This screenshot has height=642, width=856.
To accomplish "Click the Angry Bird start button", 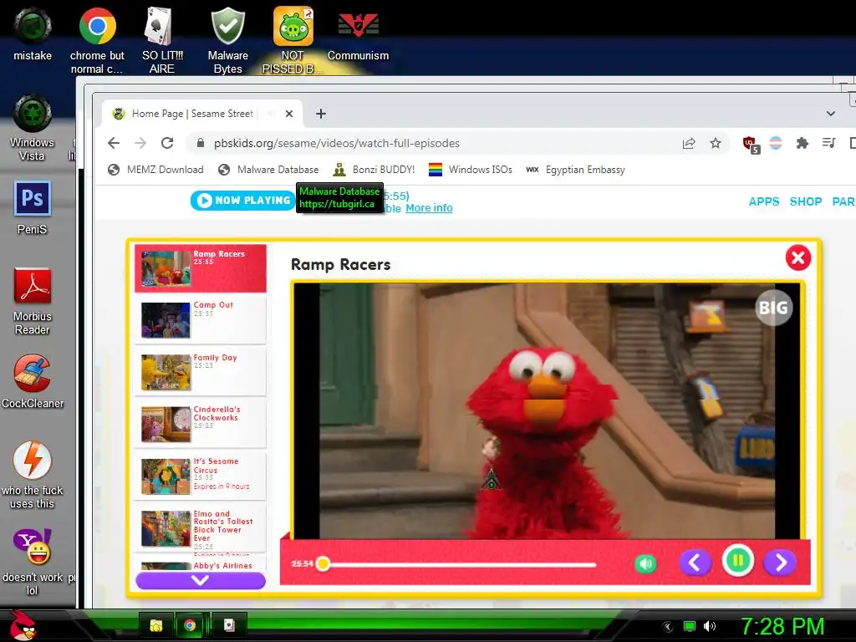I will click(23, 625).
